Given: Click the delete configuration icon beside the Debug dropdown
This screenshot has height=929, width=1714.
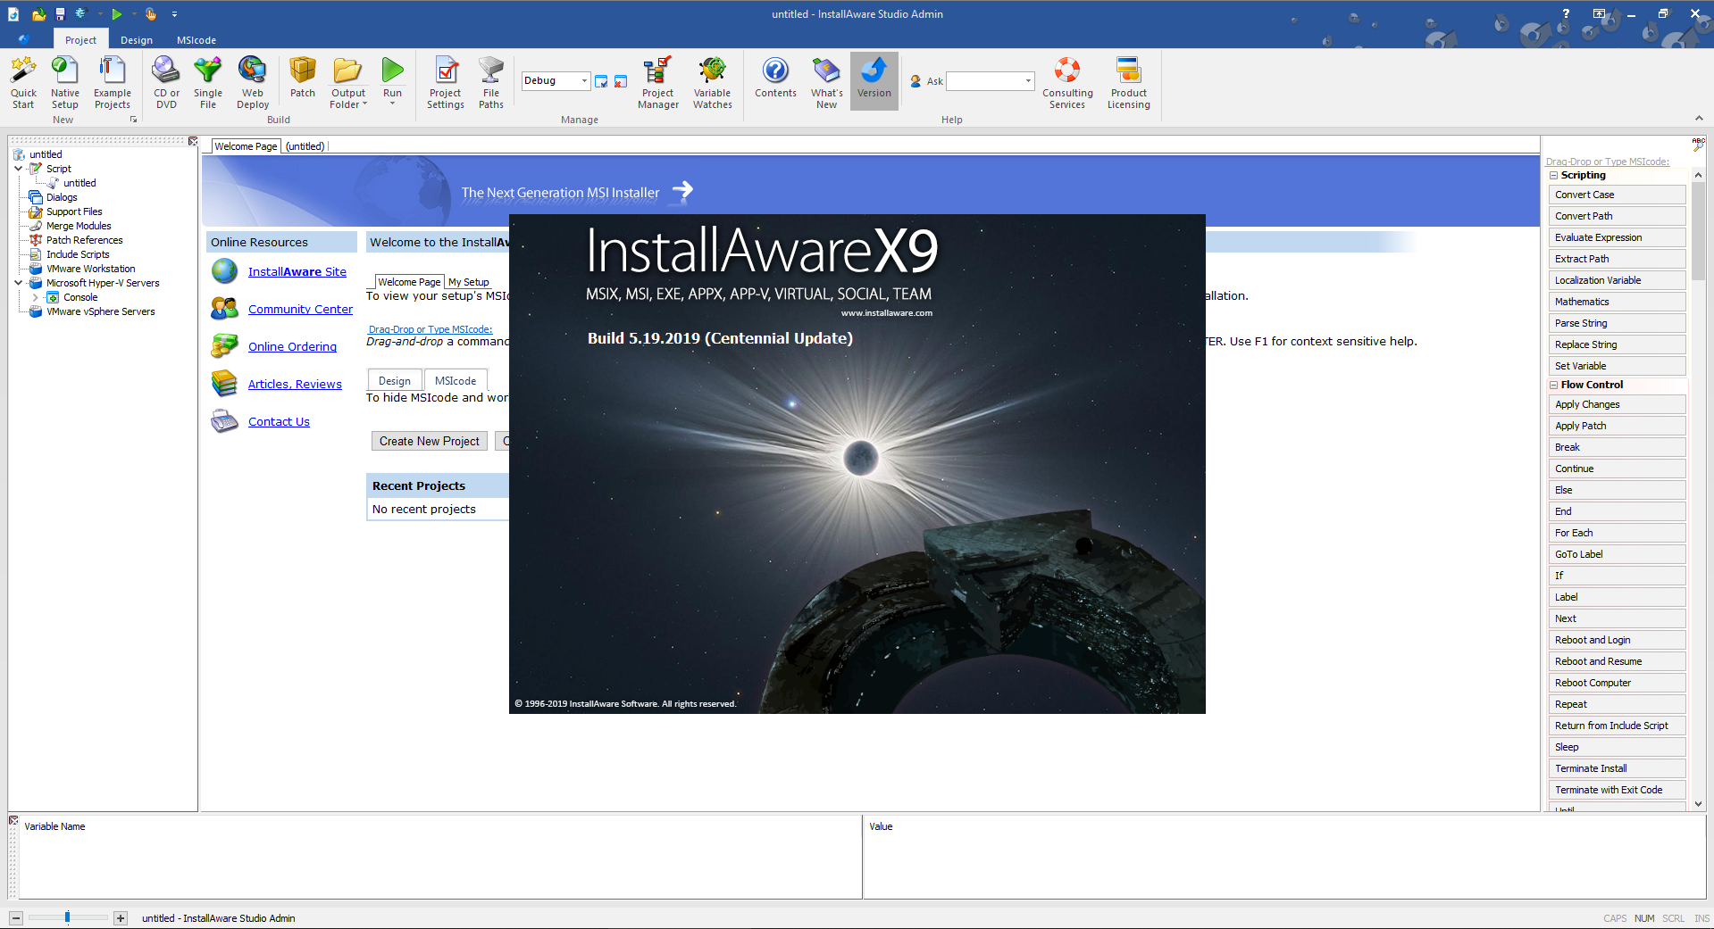Looking at the screenshot, I should [x=621, y=81].
